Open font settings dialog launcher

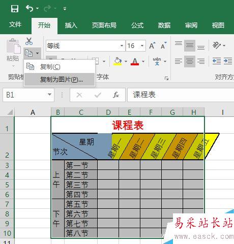pyautogui.click(x=166, y=79)
